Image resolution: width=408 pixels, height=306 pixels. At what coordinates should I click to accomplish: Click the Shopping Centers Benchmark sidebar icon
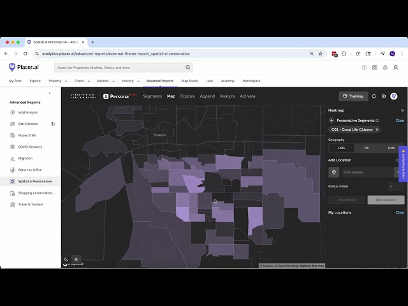13,193
